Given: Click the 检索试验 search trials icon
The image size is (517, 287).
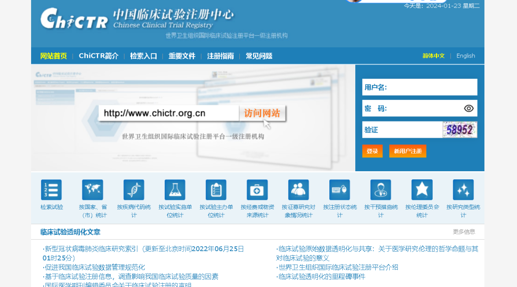Looking at the screenshot, I should coord(51,189).
